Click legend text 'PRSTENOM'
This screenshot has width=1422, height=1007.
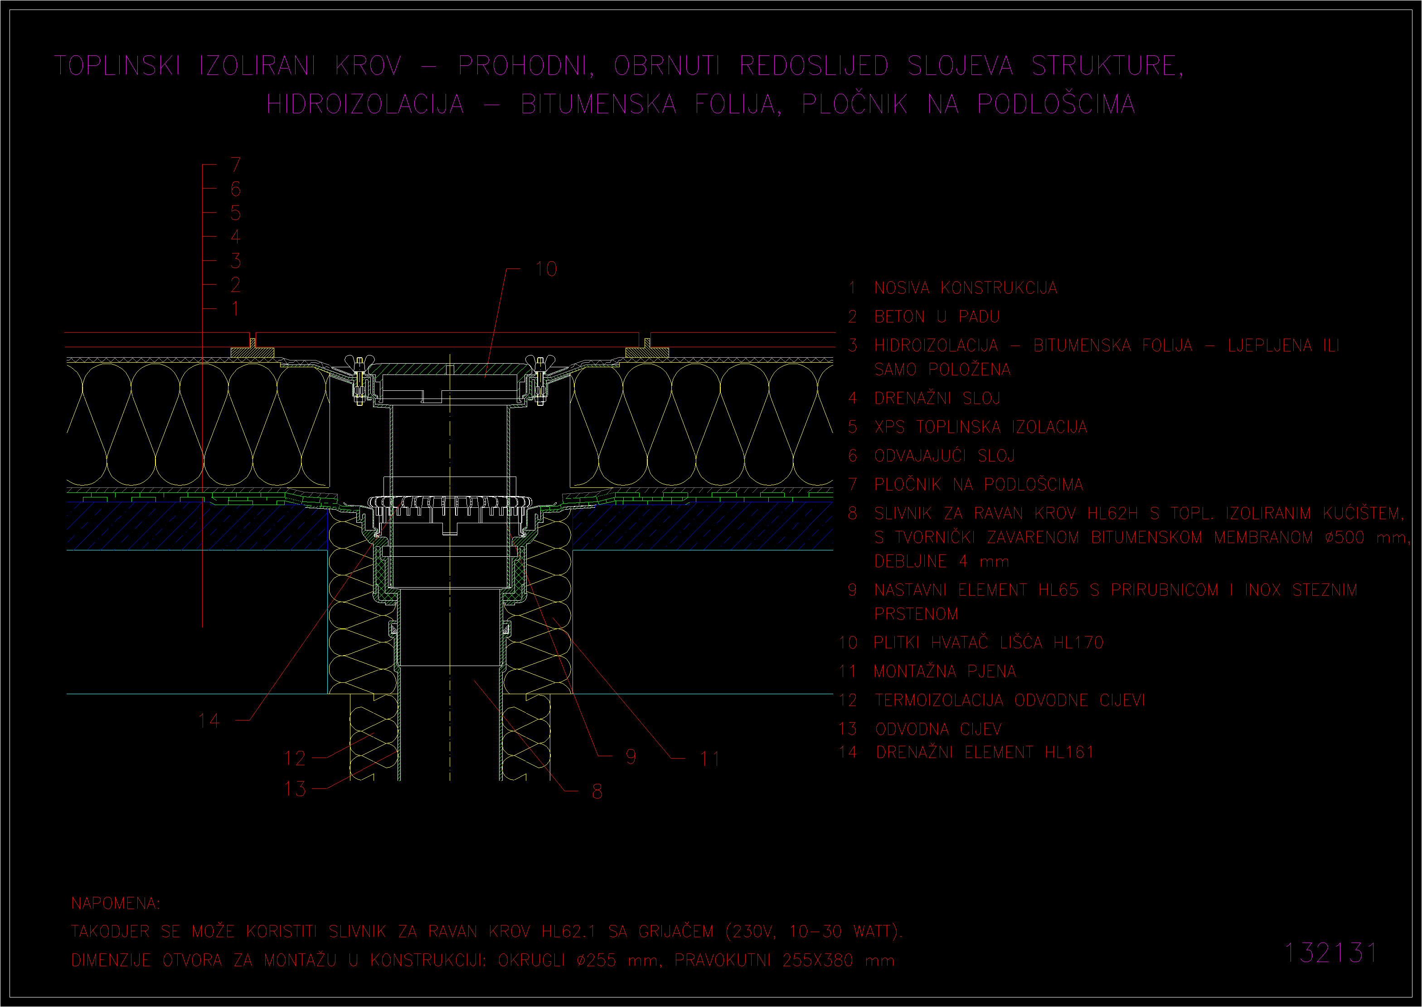(916, 614)
